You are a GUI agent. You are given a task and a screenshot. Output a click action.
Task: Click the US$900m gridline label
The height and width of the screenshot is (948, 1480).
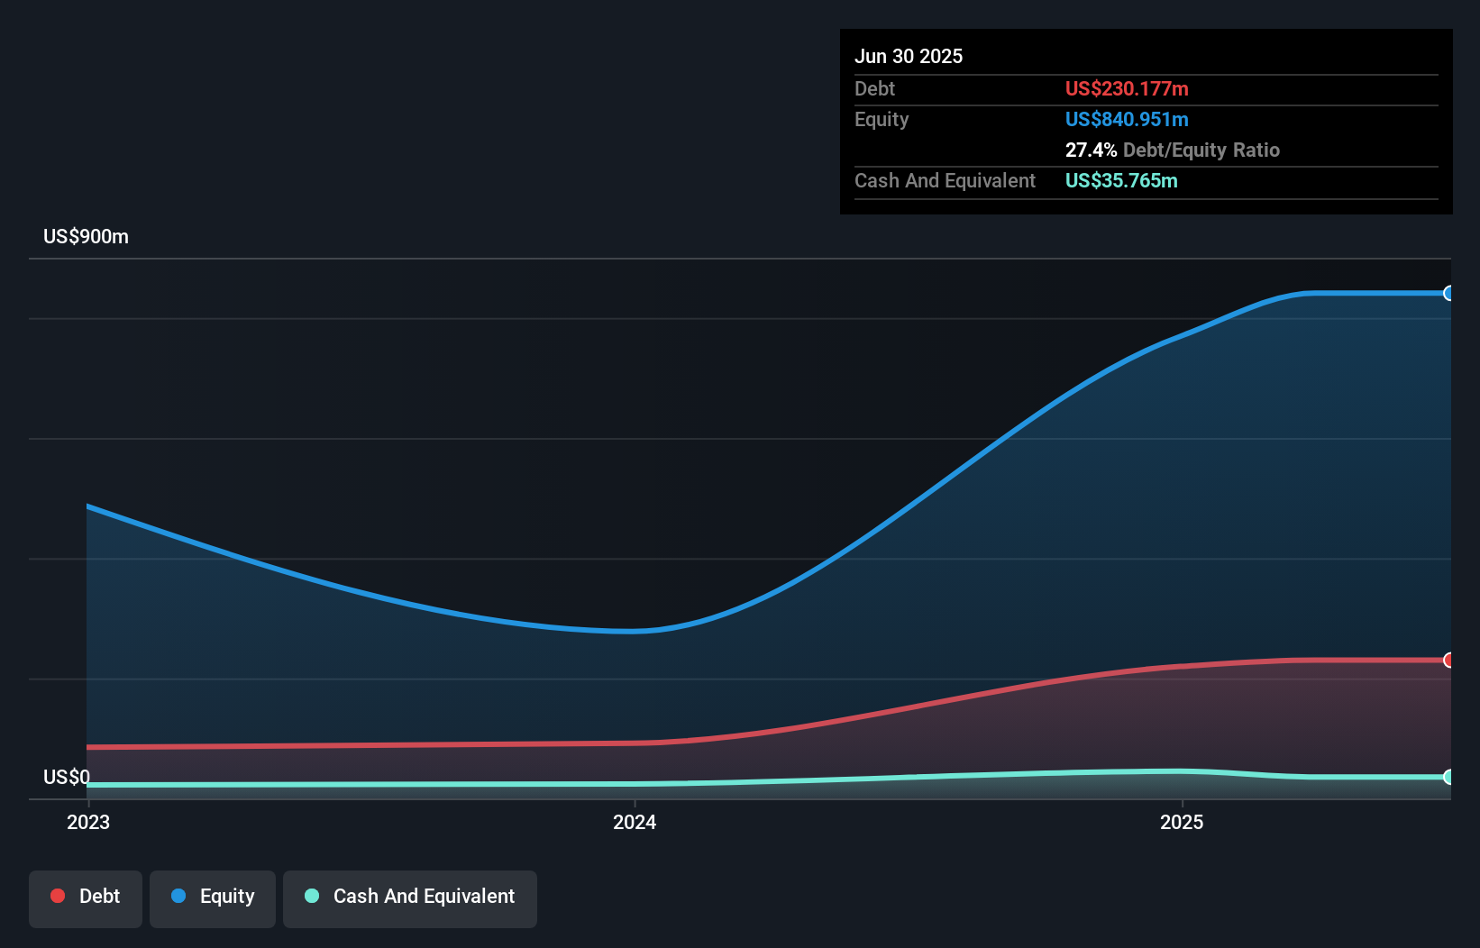tap(86, 236)
